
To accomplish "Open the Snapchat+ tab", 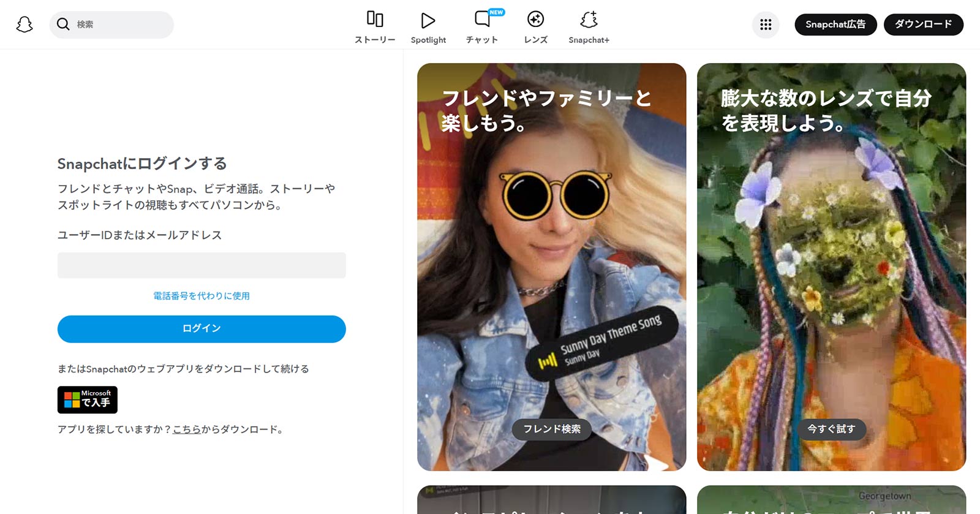I will click(x=589, y=28).
